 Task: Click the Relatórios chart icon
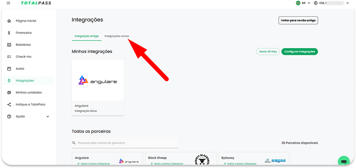pyautogui.click(x=9, y=45)
